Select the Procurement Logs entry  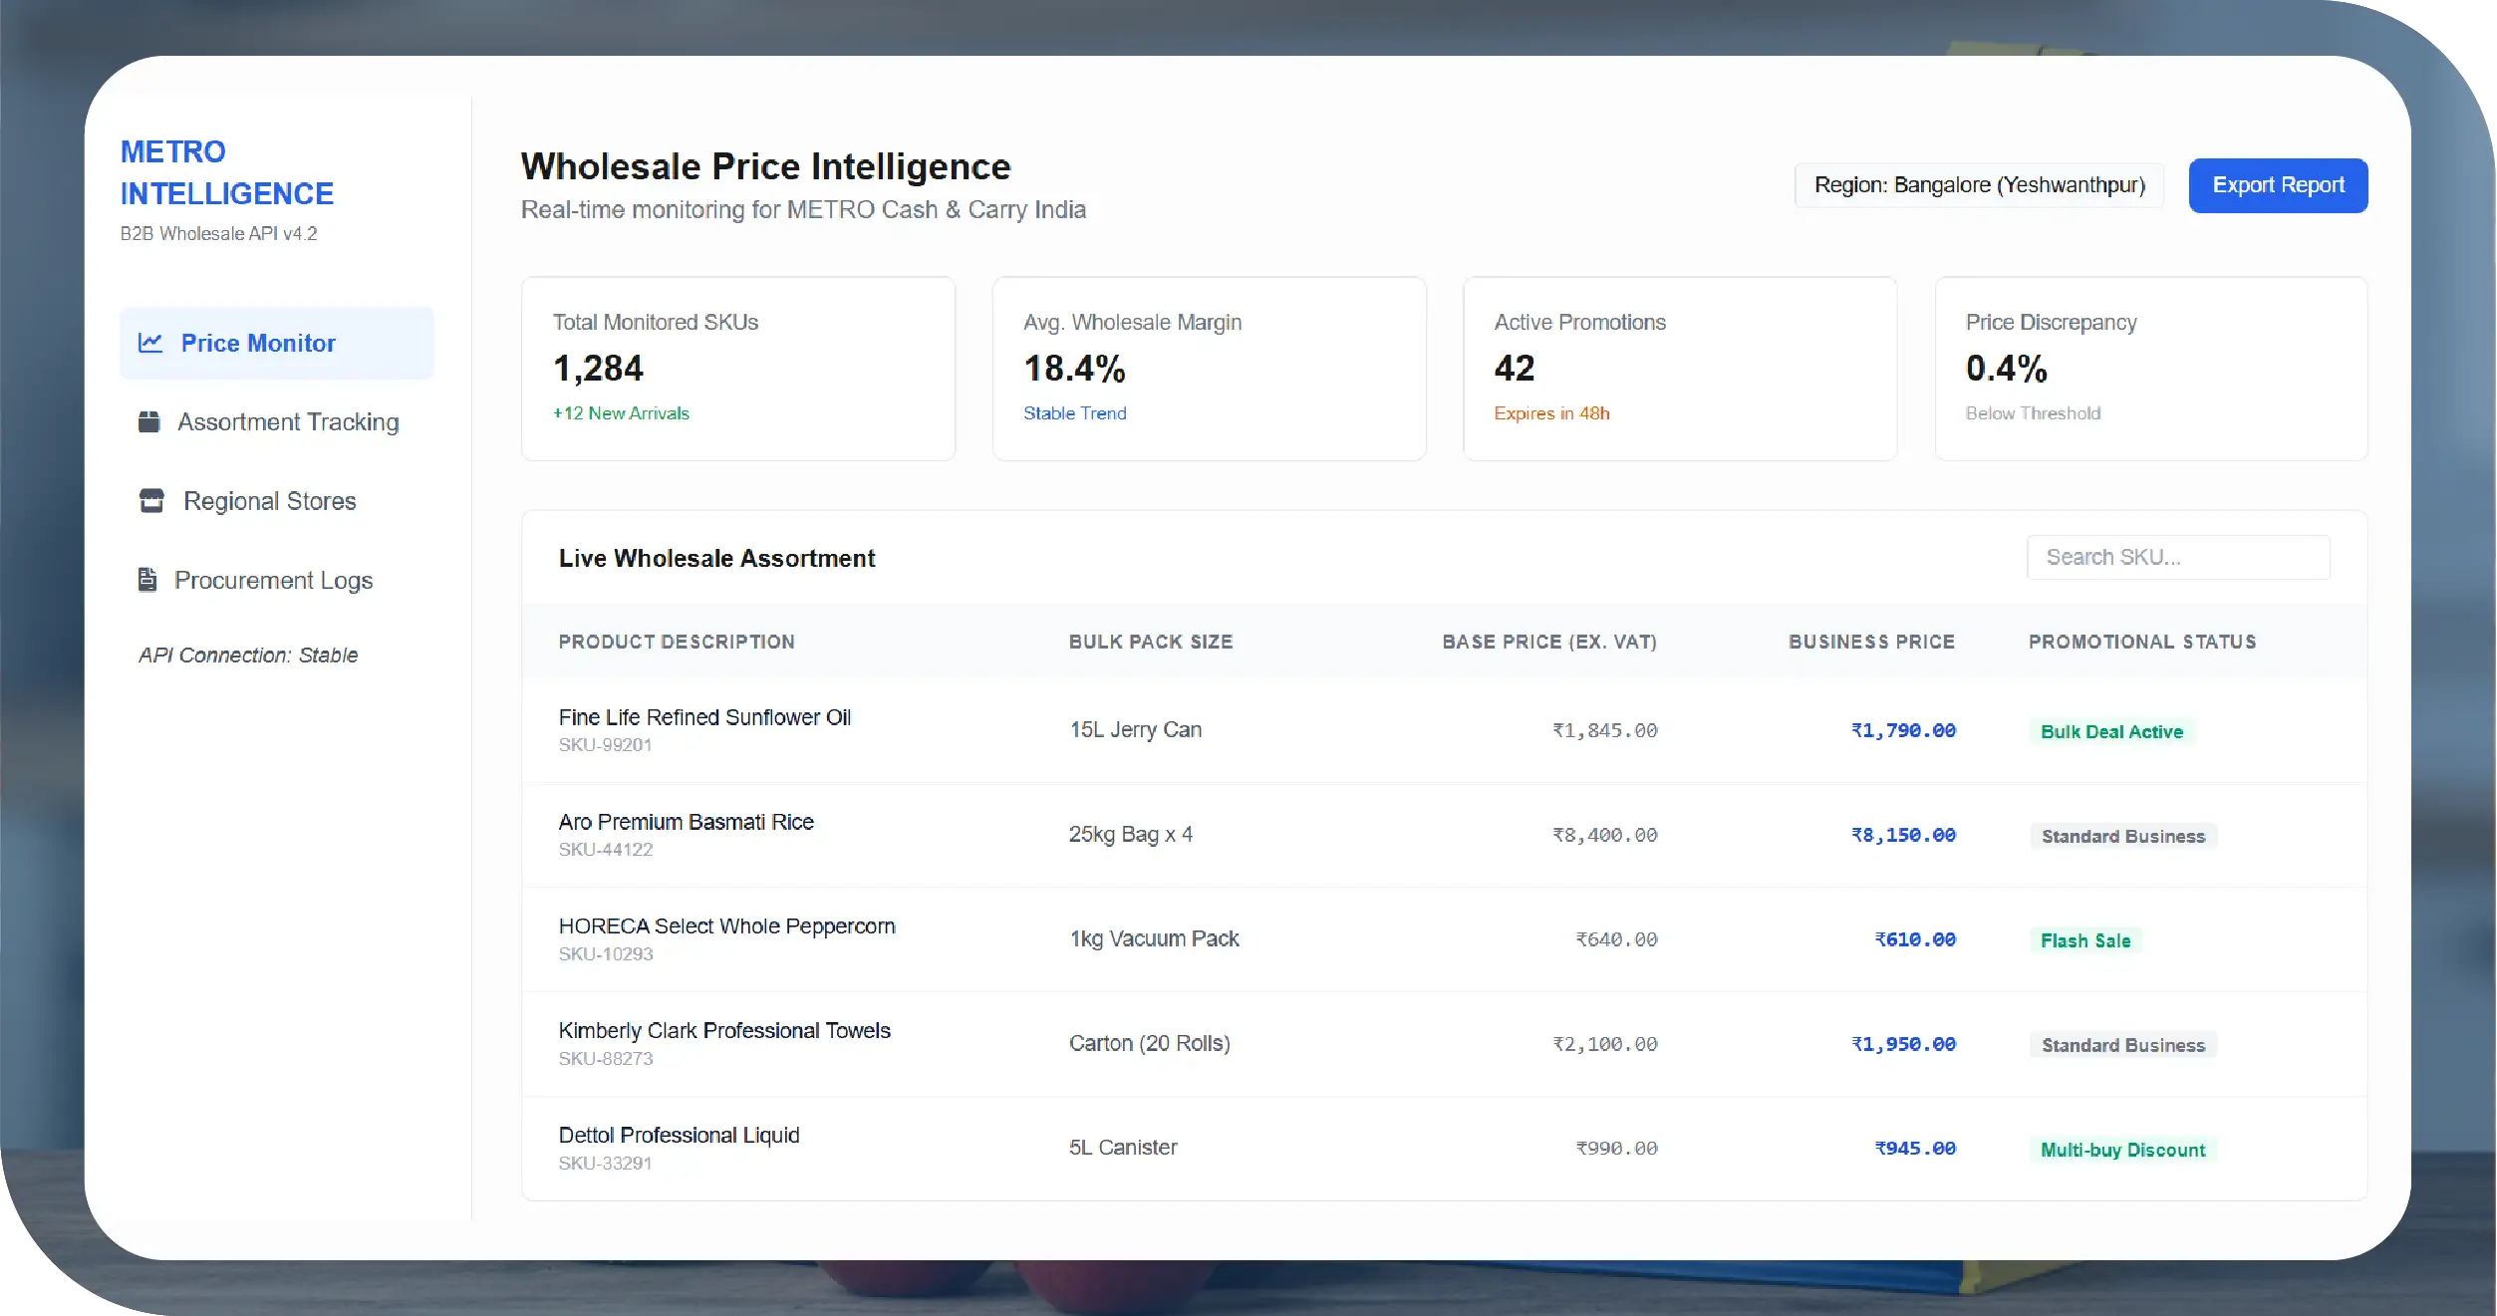pyautogui.click(x=275, y=580)
